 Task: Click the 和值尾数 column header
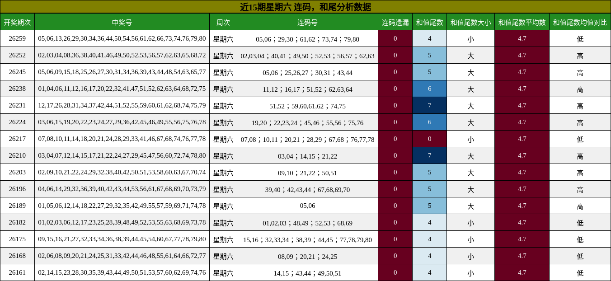(x=429, y=22)
